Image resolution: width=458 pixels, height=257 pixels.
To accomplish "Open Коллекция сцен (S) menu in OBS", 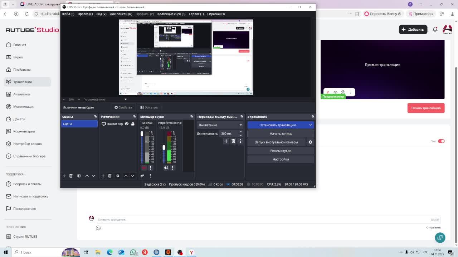I will 171,14.
